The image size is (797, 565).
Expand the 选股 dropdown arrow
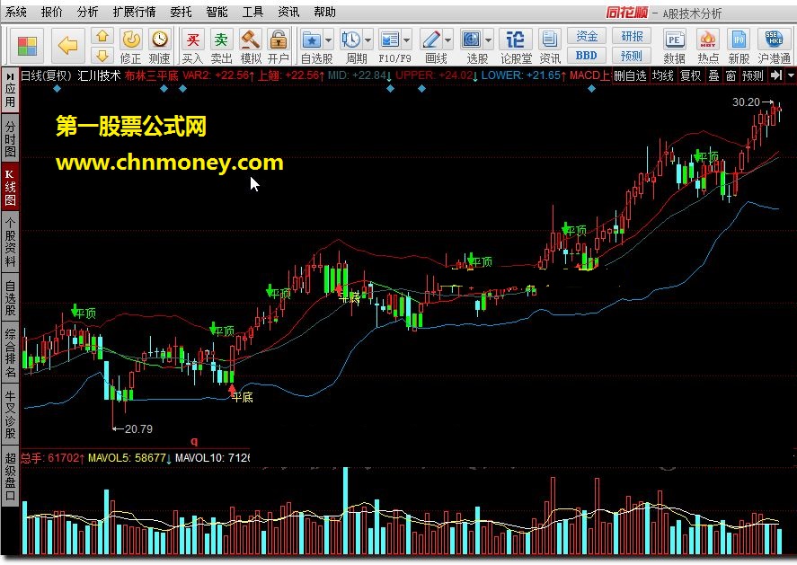coord(489,40)
